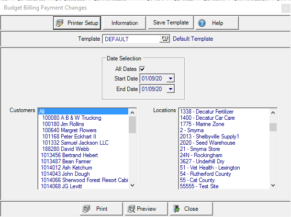Pick customer 1014043 John Dough

pos(65,174)
